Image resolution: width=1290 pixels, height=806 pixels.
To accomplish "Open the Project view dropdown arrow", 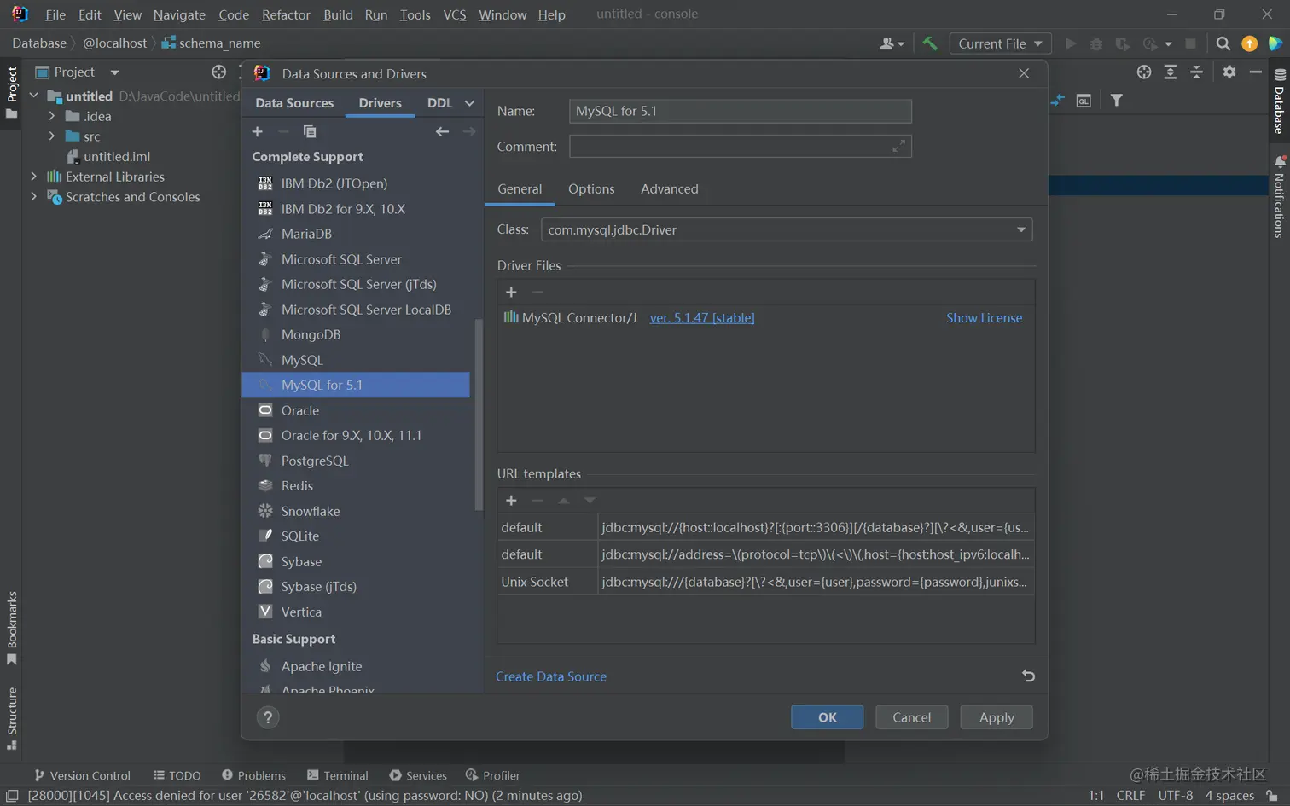I will [x=114, y=72].
